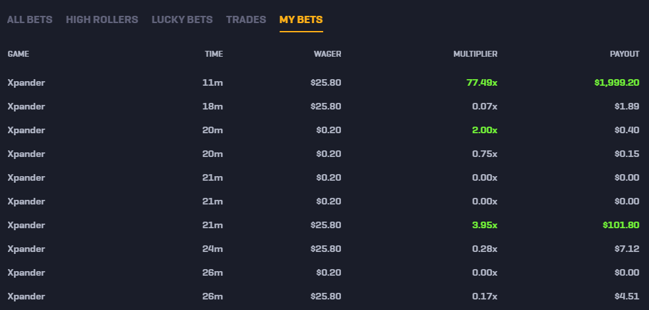Screen dimensions: 649x310
Task: Click the Time column header
Action: click(x=214, y=54)
